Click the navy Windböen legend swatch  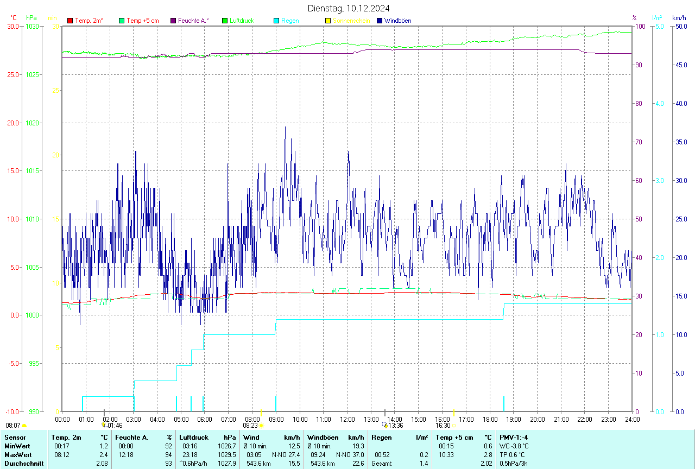click(x=379, y=21)
